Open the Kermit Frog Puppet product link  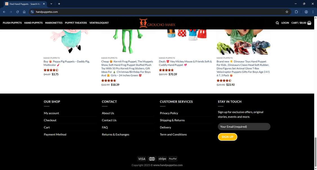pos(127,68)
